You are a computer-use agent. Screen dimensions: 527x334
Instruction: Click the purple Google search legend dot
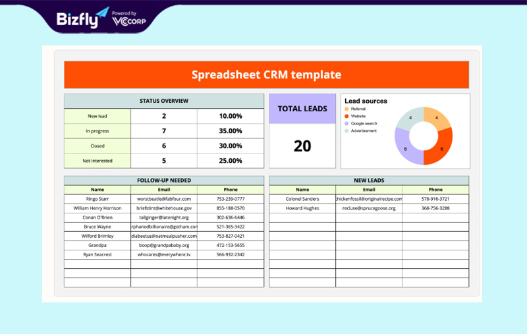click(x=347, y=123)
